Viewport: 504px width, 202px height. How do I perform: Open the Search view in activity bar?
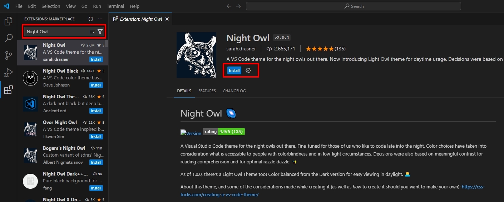tap(8, 38)
